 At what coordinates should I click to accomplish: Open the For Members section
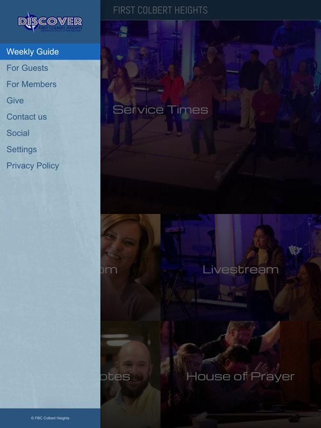coord(50,84)
